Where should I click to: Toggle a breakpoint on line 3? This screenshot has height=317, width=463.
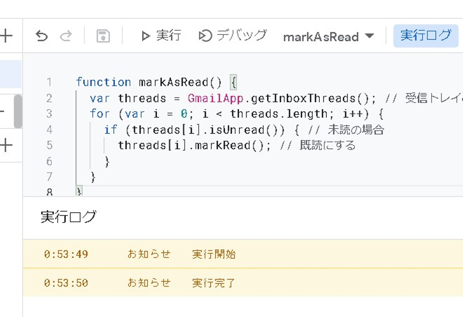point(49,114)
